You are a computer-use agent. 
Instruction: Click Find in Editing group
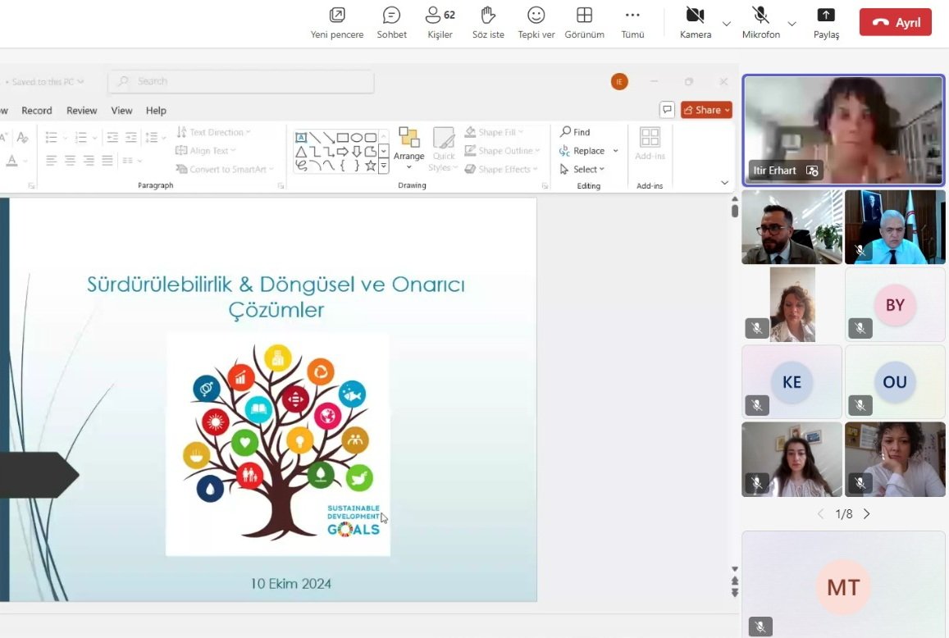575,132
